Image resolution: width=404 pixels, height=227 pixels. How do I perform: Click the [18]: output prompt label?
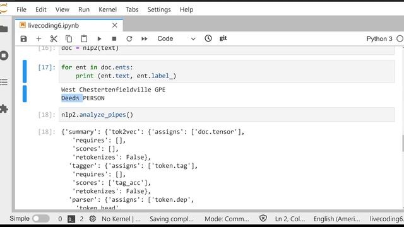point(47,132)
